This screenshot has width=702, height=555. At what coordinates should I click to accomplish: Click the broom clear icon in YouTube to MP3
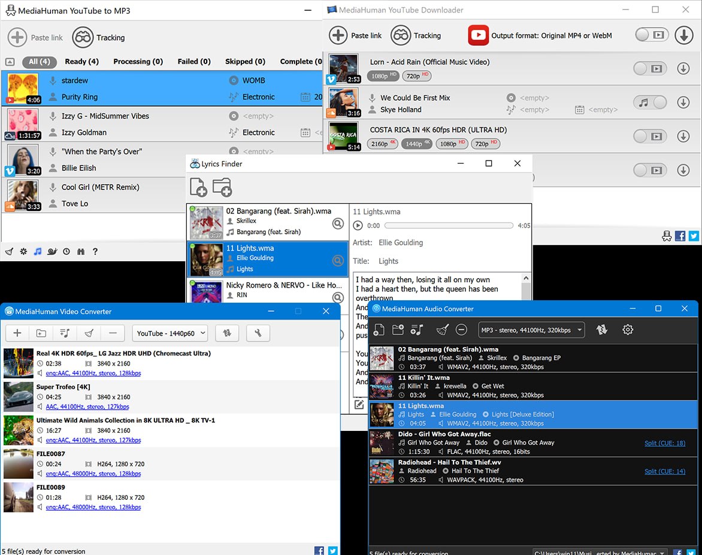[x=9, y=252]
